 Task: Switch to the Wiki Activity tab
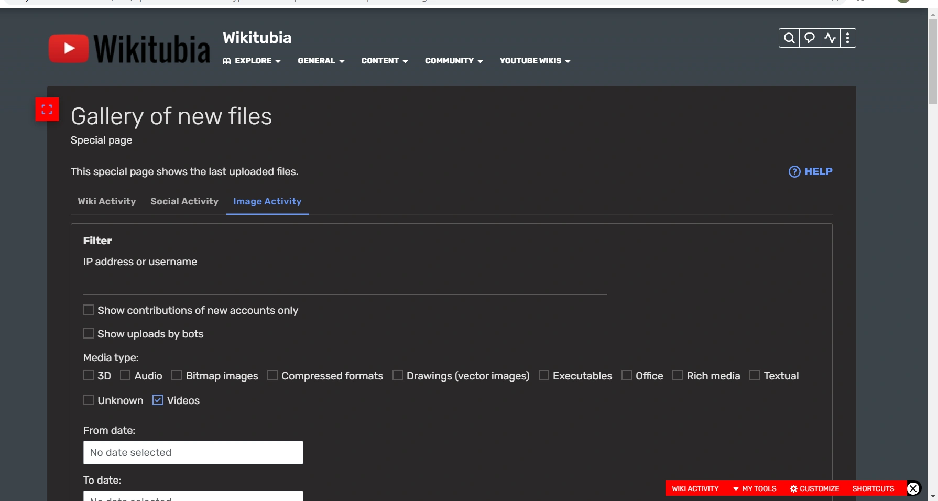point(106,201)
